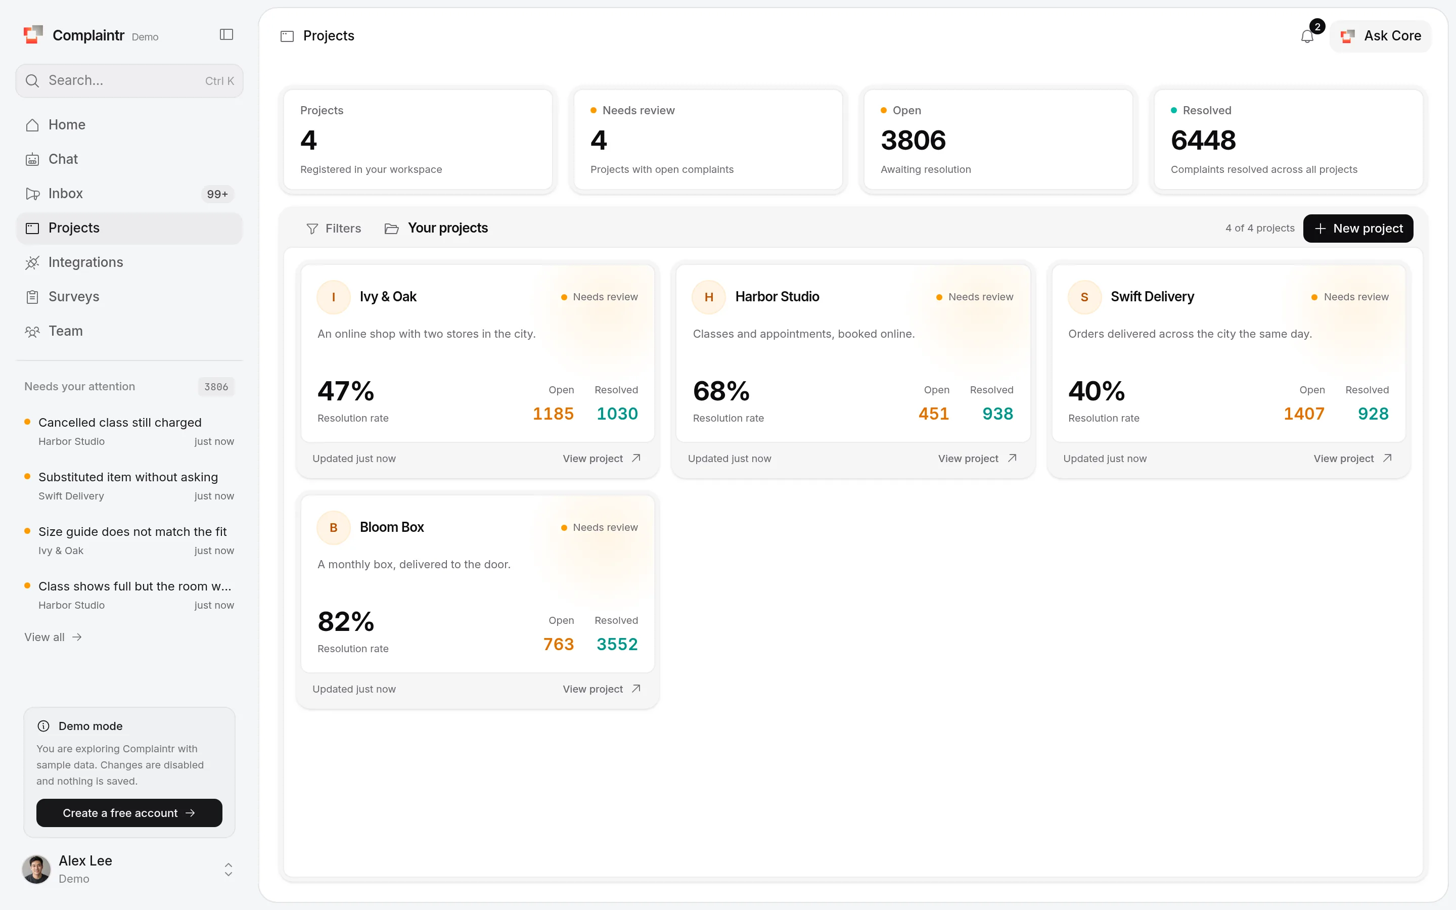Open View project for Bloom Box
Viewport: 1456px width, 910px height.
point(602,689)
